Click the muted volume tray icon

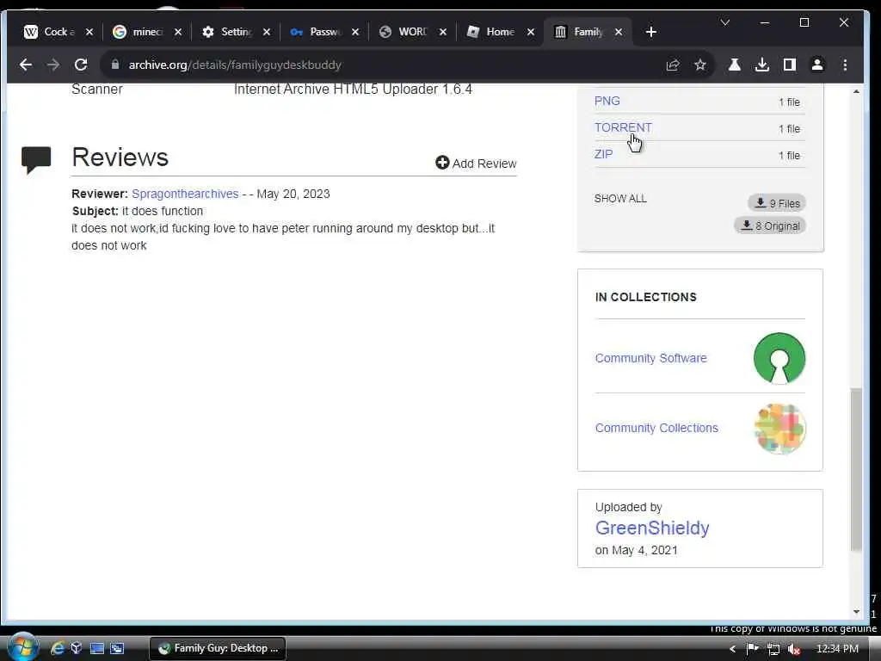click(794, 649)
